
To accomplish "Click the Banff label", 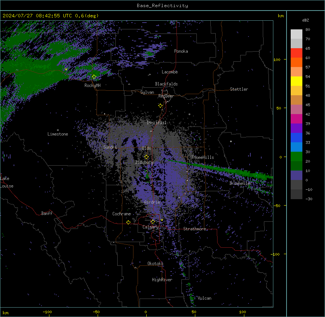I will click(47, 213).
